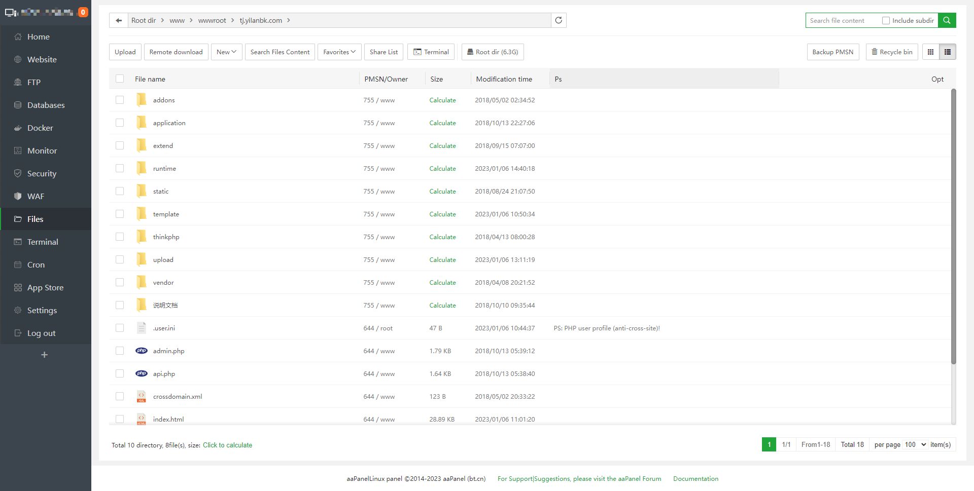This screenshot has width=974, height=491.
Task: Click the vendor folder icon
Action: [142, 282]
